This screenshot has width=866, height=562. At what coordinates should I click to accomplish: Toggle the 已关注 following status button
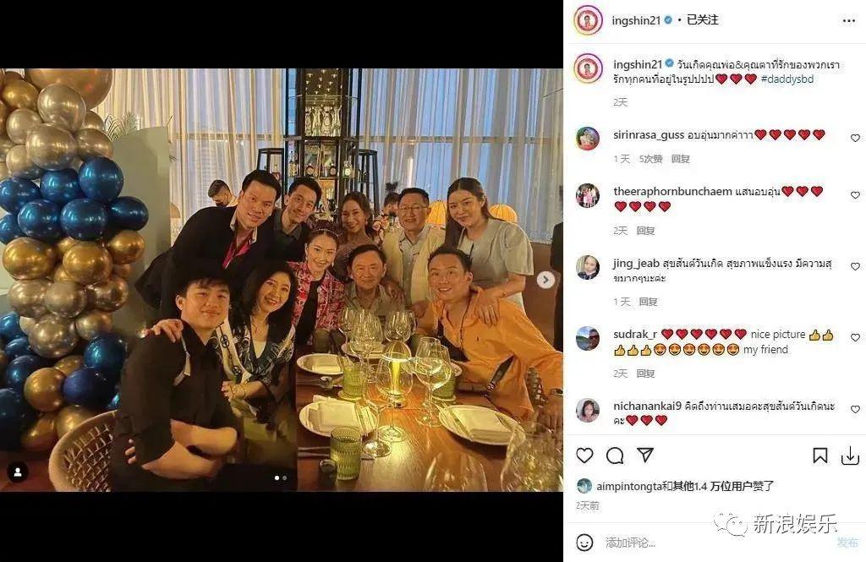coord(703,20)
